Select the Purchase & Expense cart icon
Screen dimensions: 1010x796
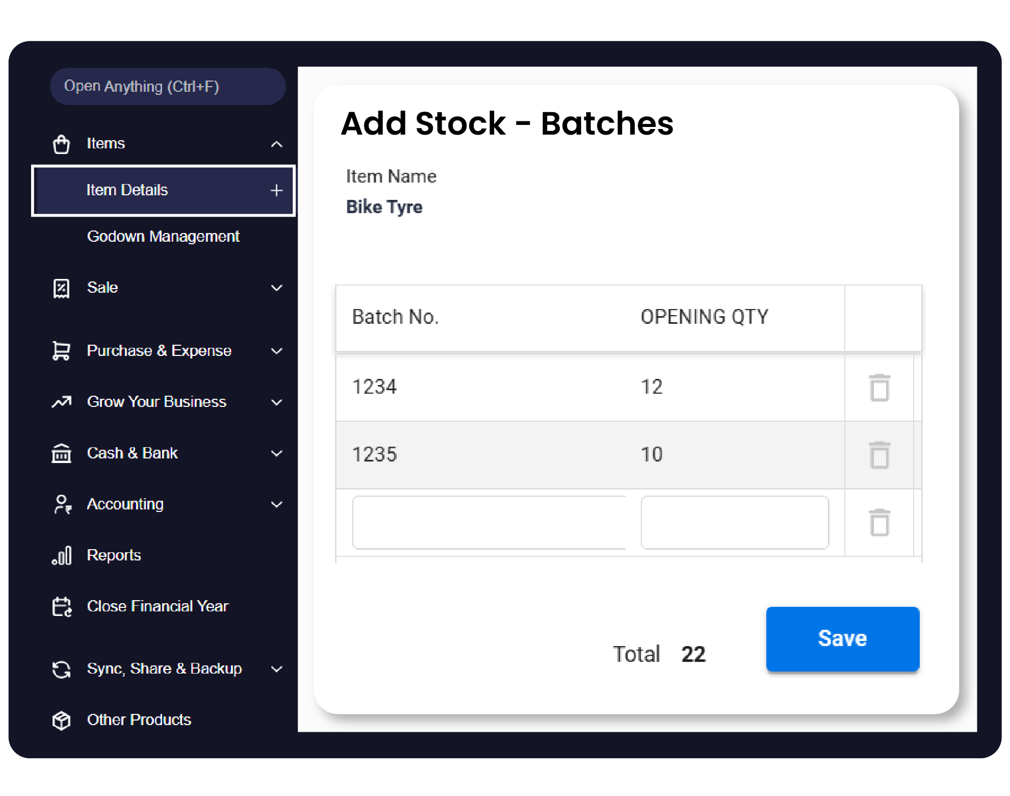(61, 351)
